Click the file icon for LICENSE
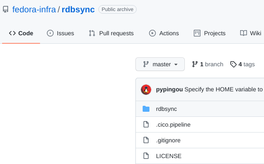This screenshot has height=164, width=264. [146, 156]
